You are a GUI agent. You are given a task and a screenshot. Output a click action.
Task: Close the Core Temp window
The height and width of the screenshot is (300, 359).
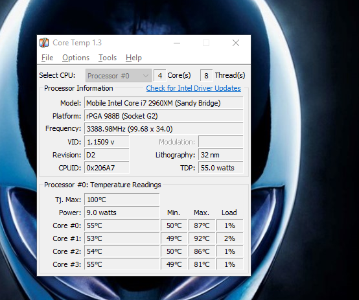point(236,43)
